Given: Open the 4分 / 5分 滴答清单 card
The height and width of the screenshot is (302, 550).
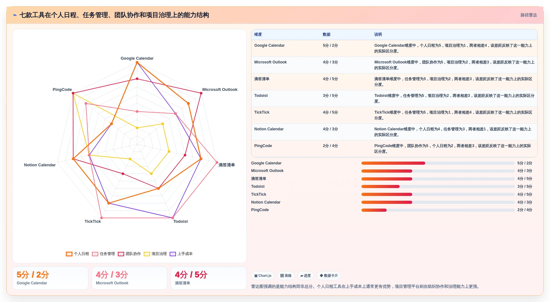Looking at the screenshot, I should [x=209, y=278].
